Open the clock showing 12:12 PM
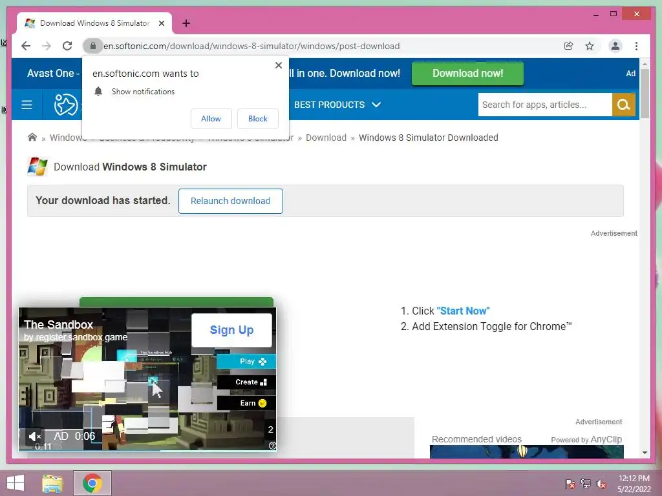Viewport: 662px width, 496px height. [634, 484]
